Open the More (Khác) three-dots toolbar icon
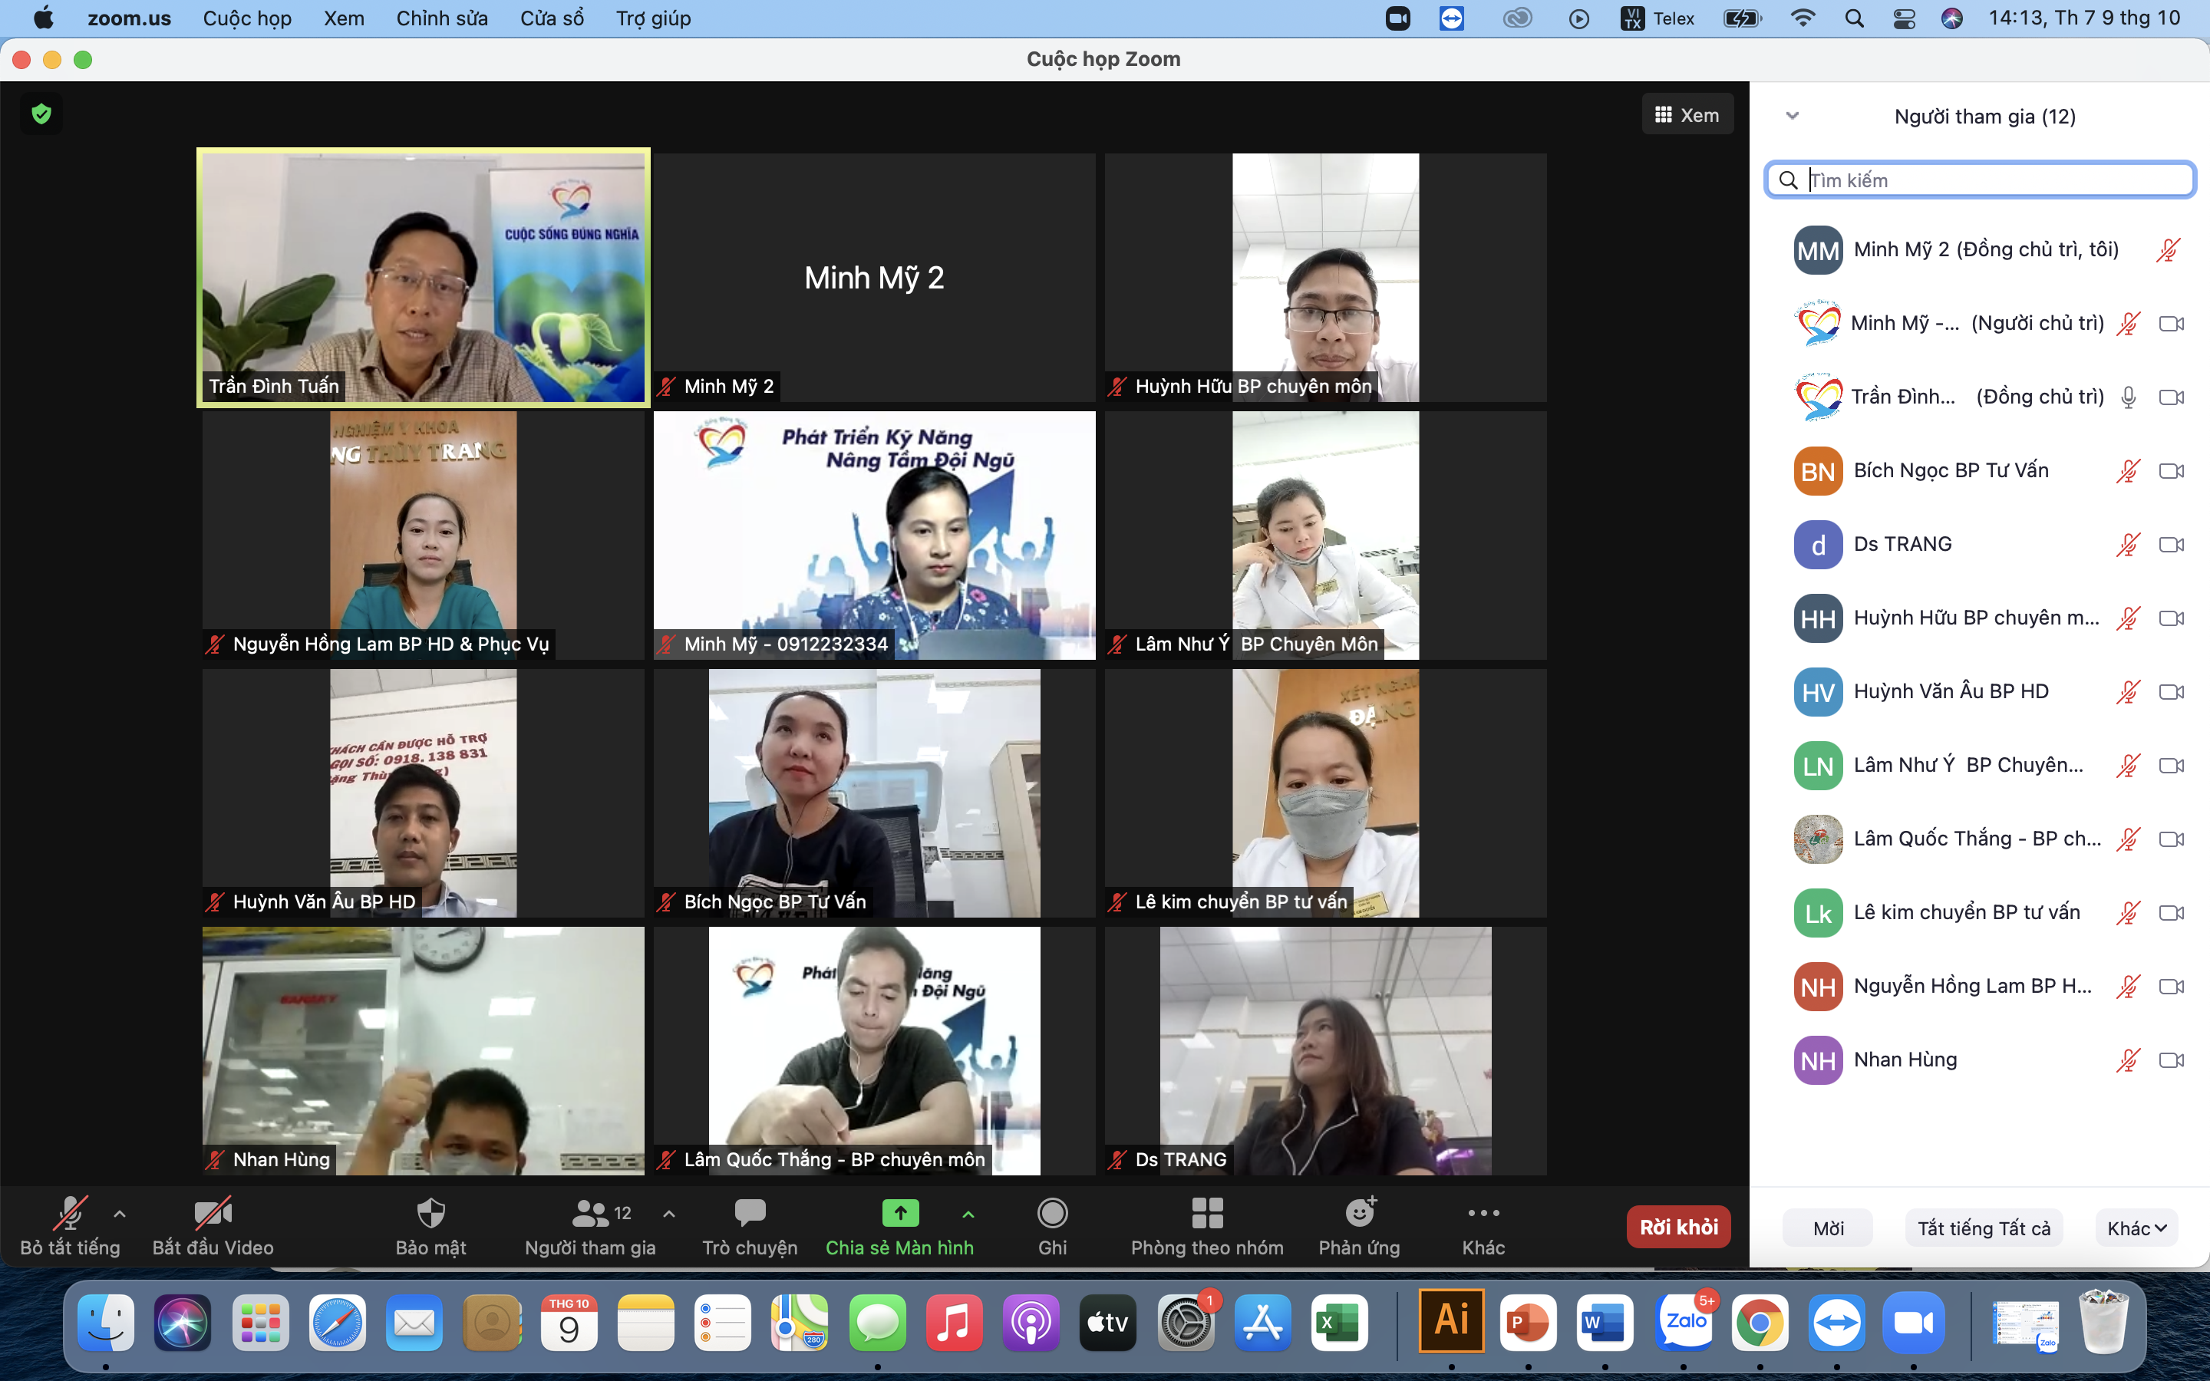2210x1381 pixels. (1483, 1214)
